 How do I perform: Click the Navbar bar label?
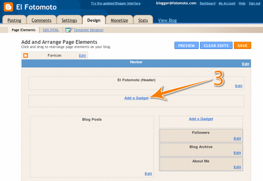pyautogui.click(x=136, y=62)
